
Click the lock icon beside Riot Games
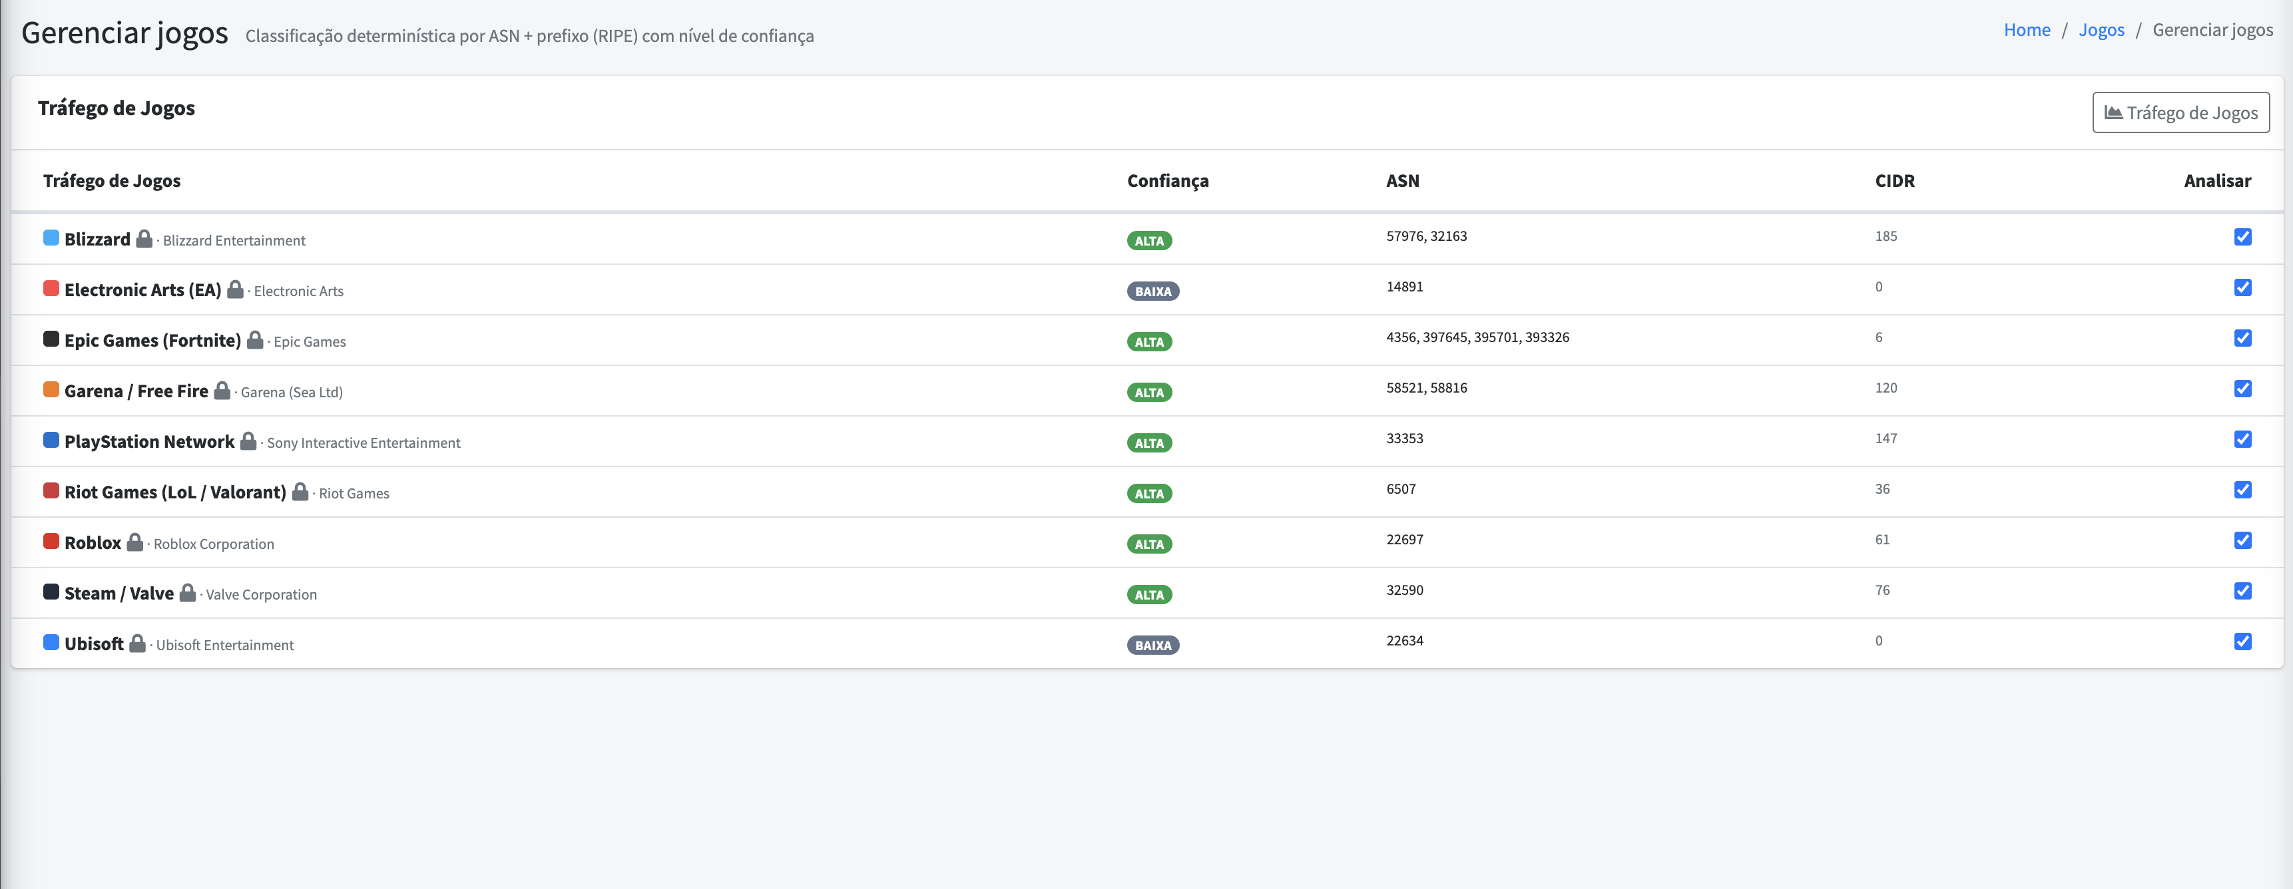point(300,491)
